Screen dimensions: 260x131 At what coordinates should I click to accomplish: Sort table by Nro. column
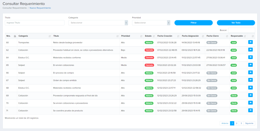[11, 36]
